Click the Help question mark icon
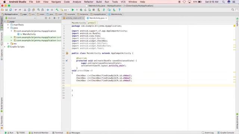This screenshot has height=134, width=239. (x=119, y=10)
